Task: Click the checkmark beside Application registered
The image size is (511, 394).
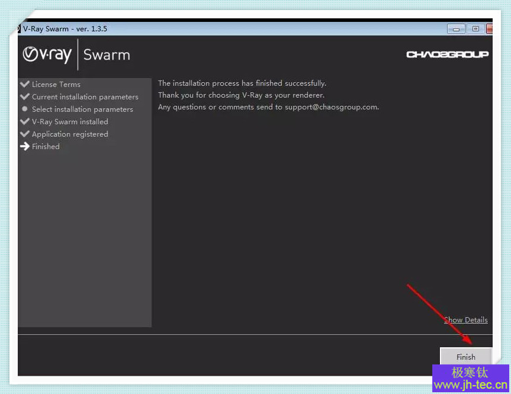Action: click(x=25, y=134)
